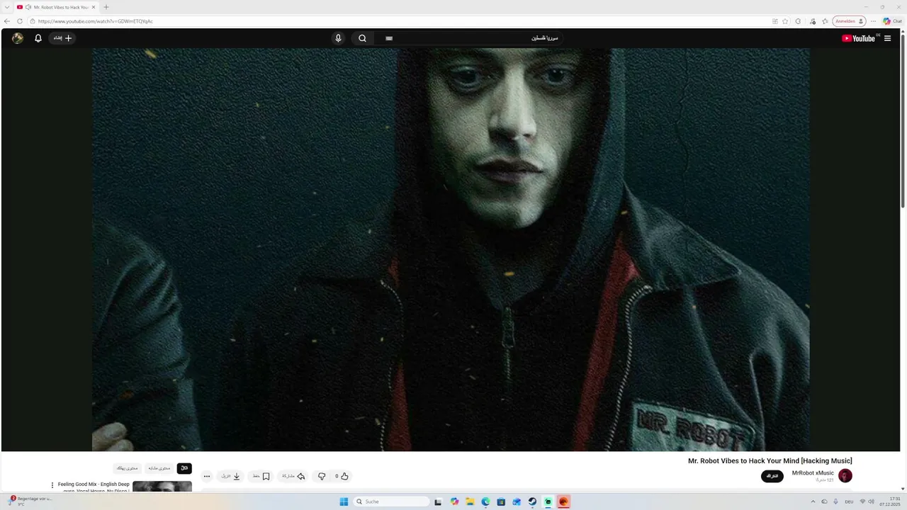Go back with browser back arrow
The height and width of the screenshot is (510, 907).
[7, 21]
